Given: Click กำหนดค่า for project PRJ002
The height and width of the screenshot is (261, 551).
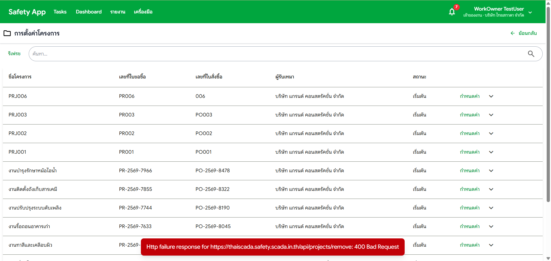Looking at the screenshot, I should click(469, 134).
